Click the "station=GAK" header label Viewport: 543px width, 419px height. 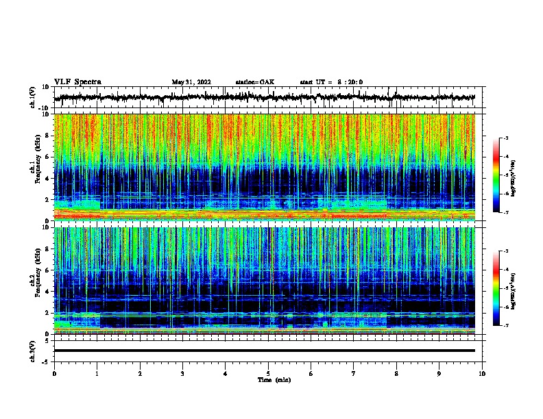tap(255, 82)
